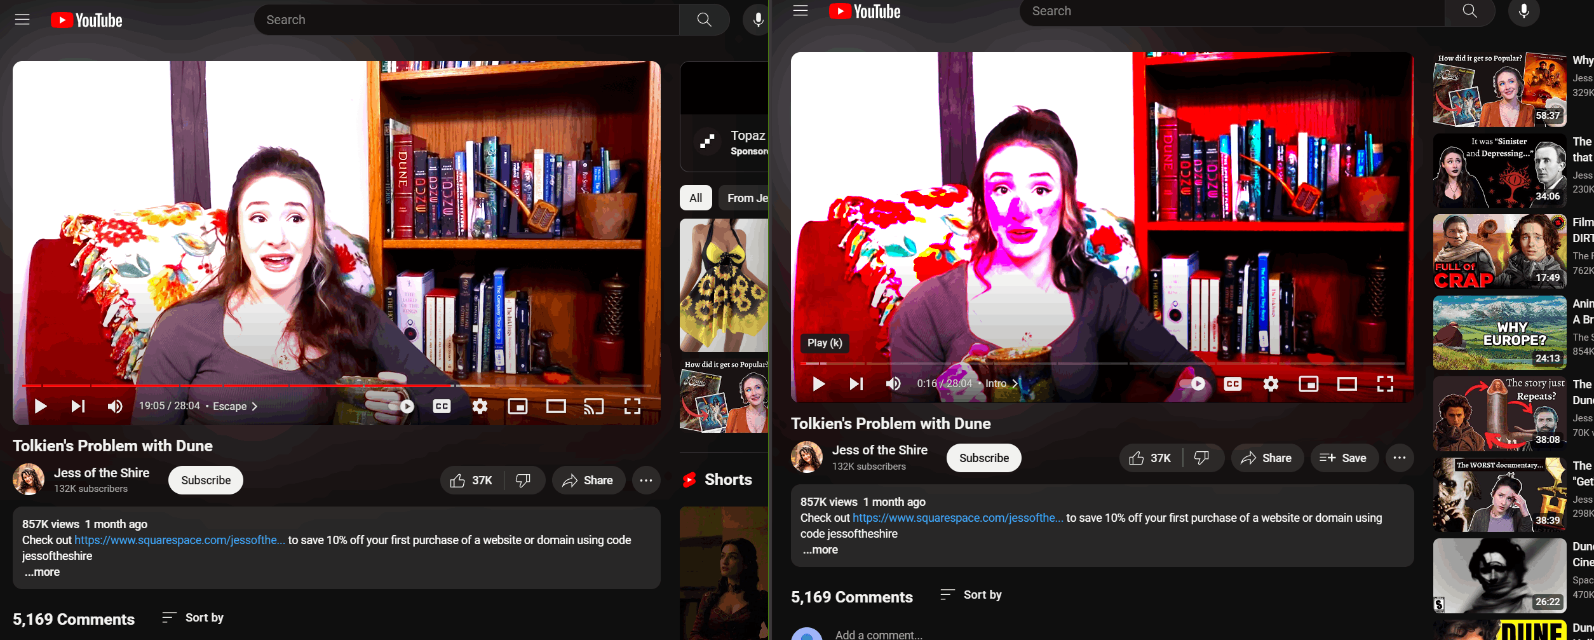The width and height of the screenshot is (1594, 640).
Task: Seek on right player's progress bar
Action: (1102, 364)
